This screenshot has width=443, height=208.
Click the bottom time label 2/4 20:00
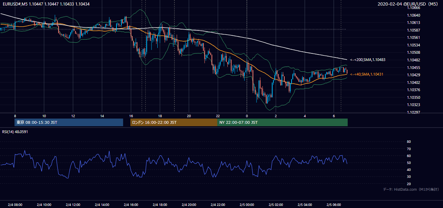coord(189,205)
